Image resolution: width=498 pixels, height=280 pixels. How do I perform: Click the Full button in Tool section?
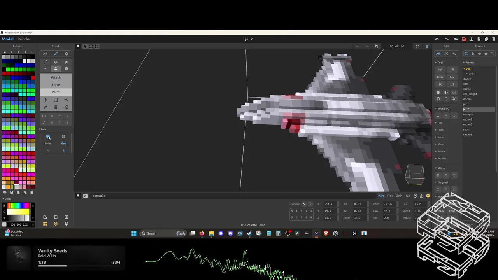click(x=440, y=70)
